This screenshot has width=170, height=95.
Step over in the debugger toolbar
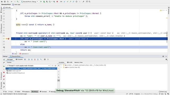29,59
